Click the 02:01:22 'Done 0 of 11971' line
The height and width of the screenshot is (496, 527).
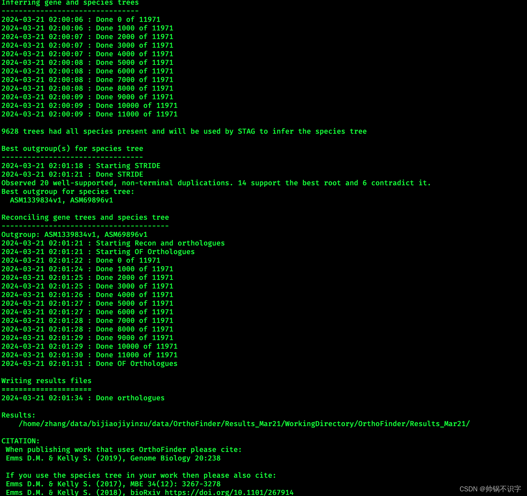click(81, 261)
